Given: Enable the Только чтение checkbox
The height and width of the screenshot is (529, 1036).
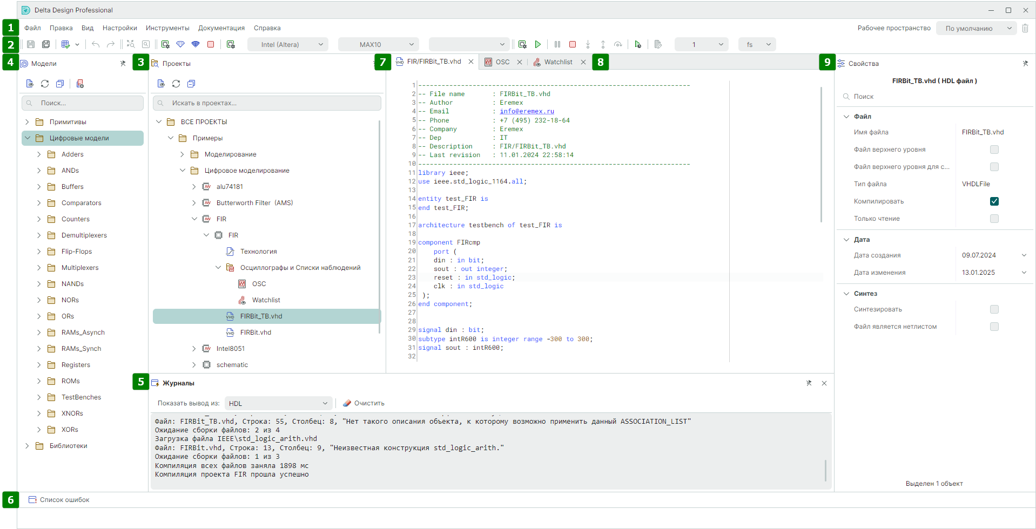Looking at the screenshot, I should click(x=994, y=219).
